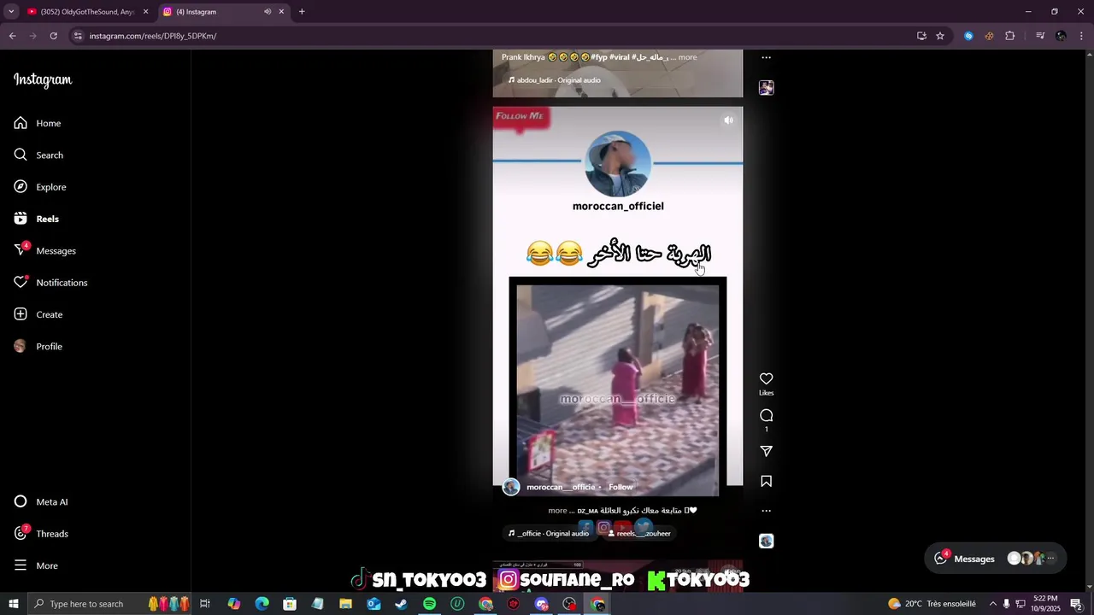Click the address bar URL field
This screenshot has width=1094, height=615.
(x=496, y=36)
